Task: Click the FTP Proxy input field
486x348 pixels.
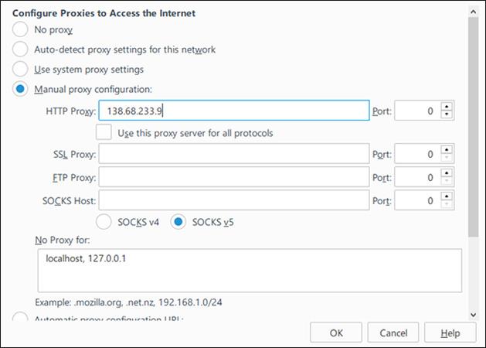Action: 234,177
